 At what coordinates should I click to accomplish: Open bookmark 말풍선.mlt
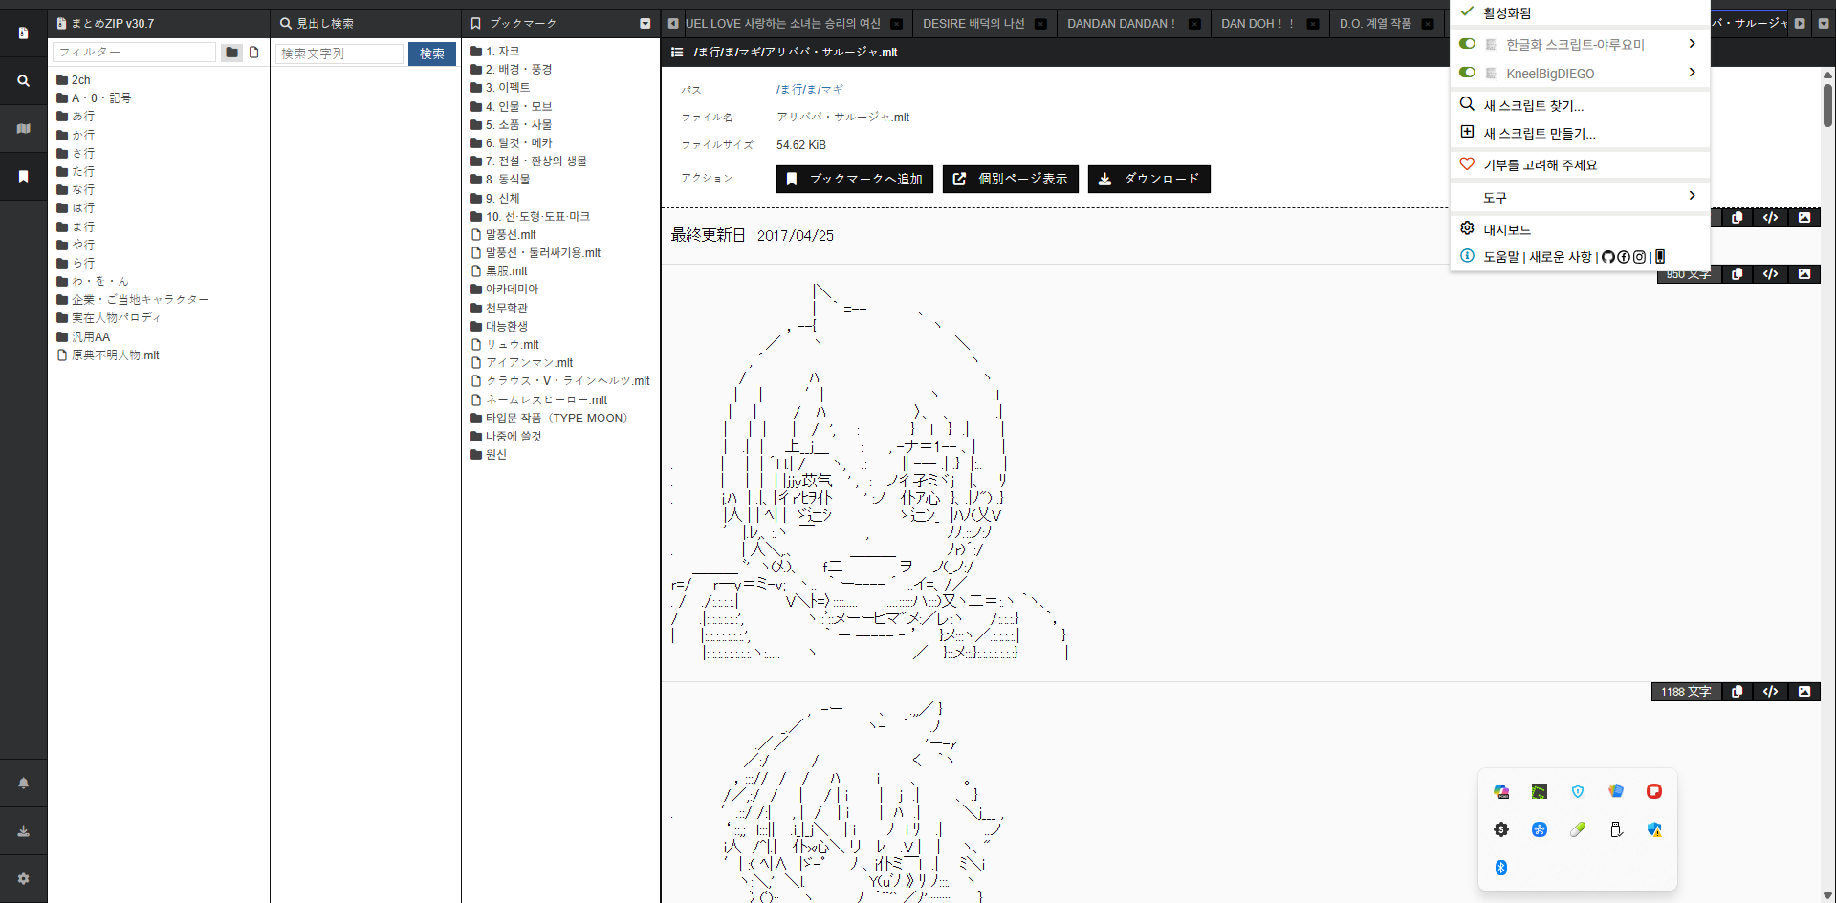(503, 235)
